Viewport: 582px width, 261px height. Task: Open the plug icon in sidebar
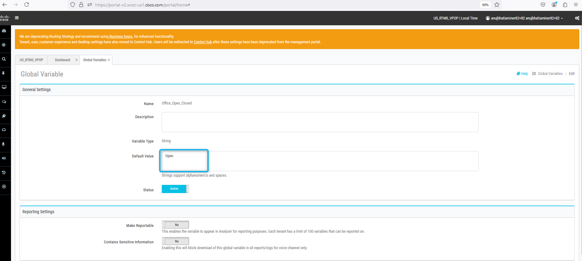coord(4,116)
